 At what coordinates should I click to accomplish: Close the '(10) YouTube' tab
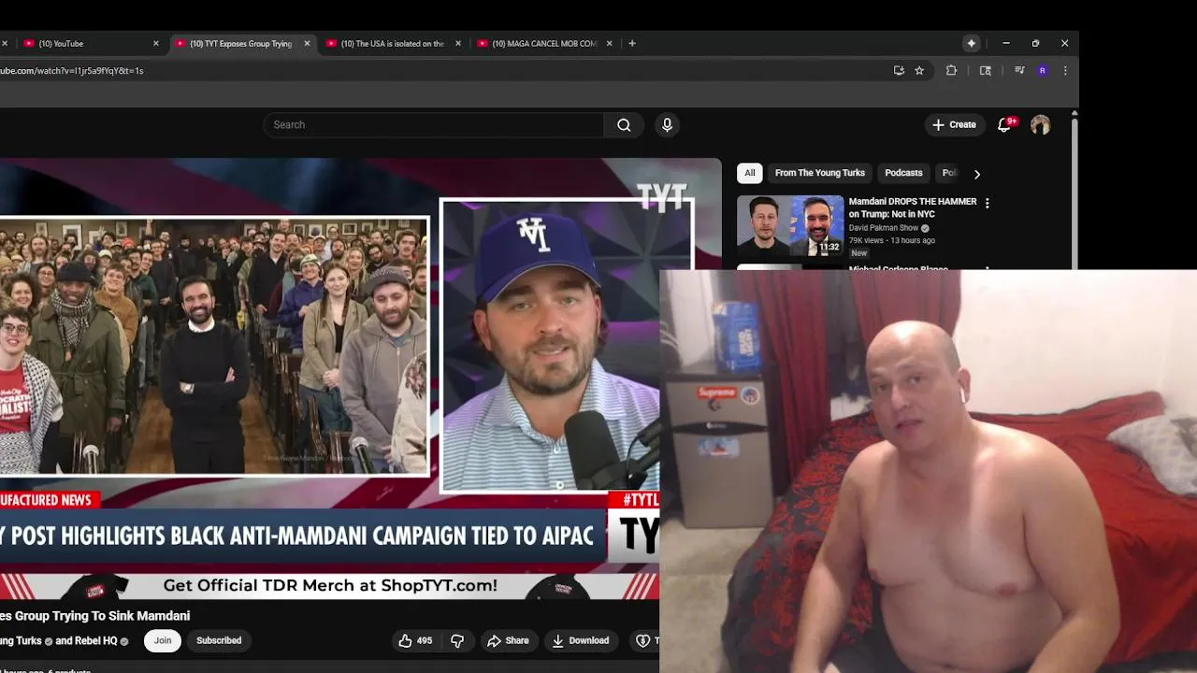click(x=156, y=43)
